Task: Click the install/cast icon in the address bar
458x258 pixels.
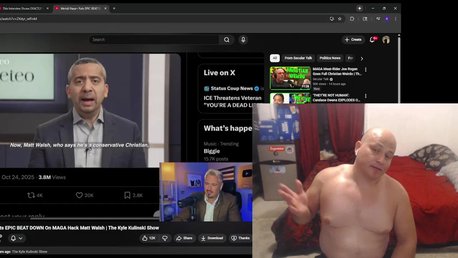Action: (x=332, y=19)
